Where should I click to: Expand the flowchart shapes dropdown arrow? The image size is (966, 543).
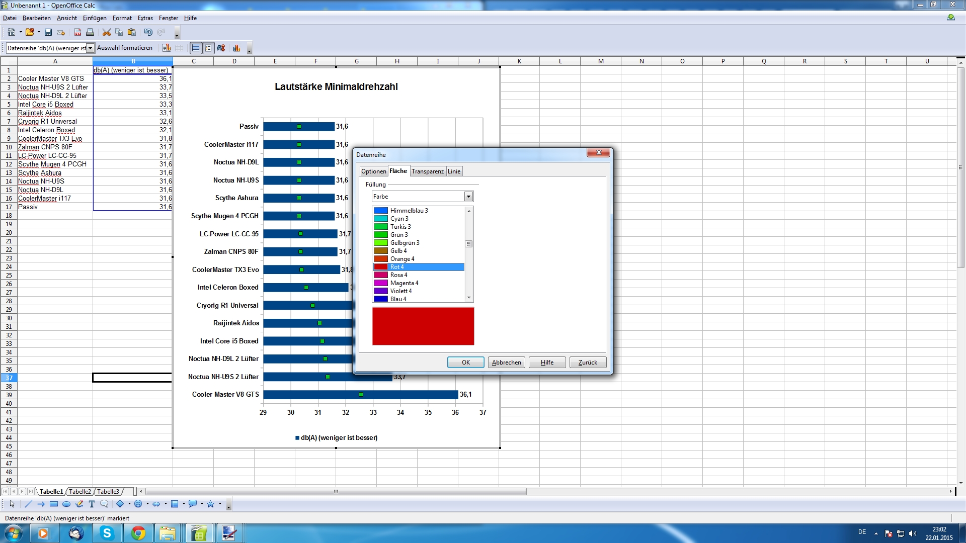184,504
